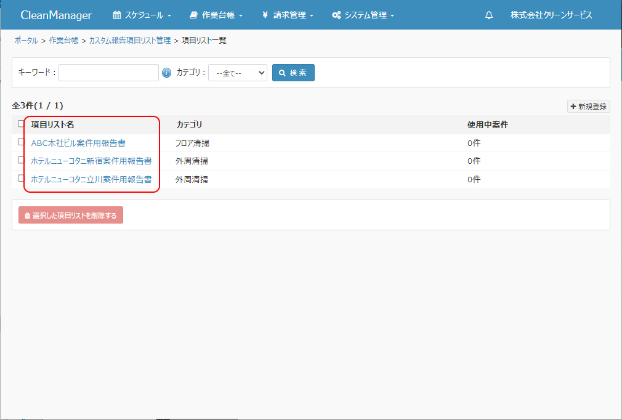Open the 作業台帳 dropdown menu
The height and width of the screenshot is (420, 622).
click(216, 15)
